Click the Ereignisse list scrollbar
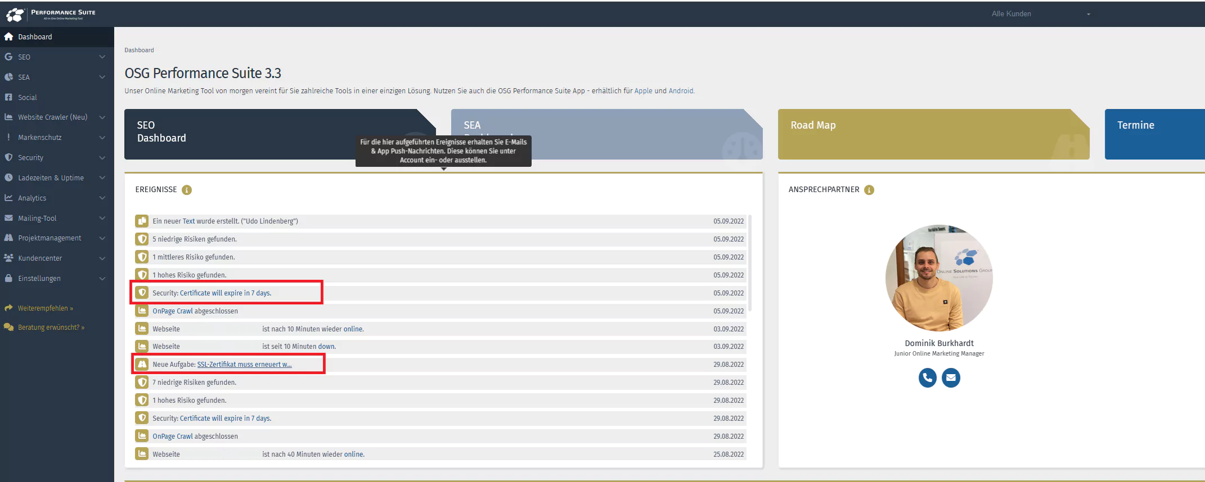Viewport: 1205px width, 482px height. [750, 263]
